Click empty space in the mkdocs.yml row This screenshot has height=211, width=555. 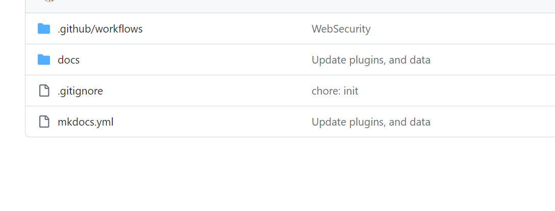pyautogui.click(x=212, y=122)
